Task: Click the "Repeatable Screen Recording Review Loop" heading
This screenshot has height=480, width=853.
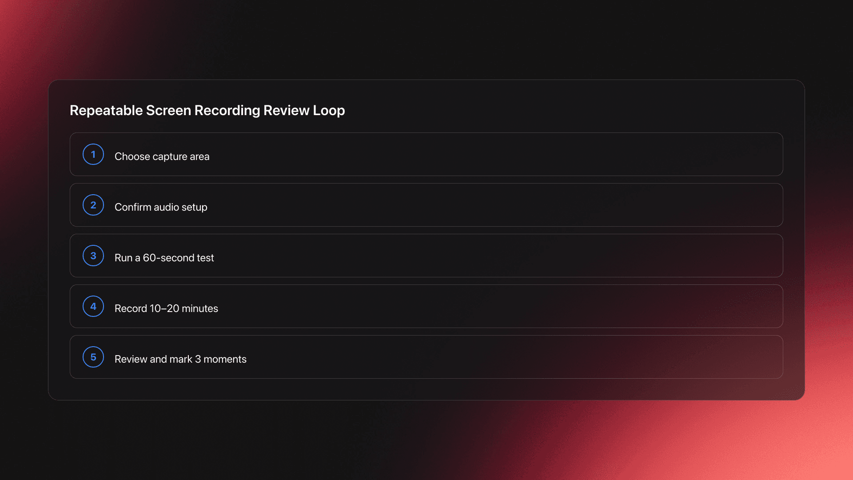Action: pyautogui.click(x=207, y=110)
